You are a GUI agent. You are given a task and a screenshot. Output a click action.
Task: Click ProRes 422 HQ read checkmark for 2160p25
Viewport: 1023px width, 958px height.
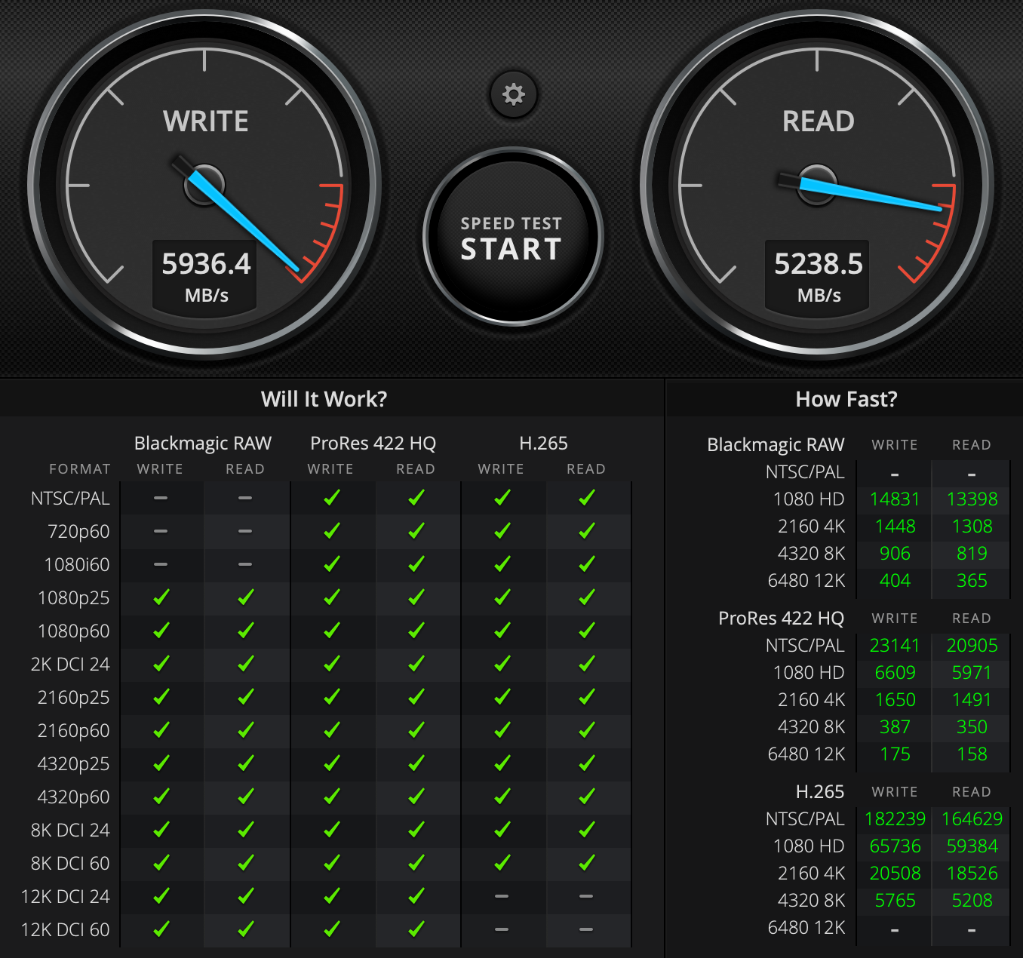point(416,697)
